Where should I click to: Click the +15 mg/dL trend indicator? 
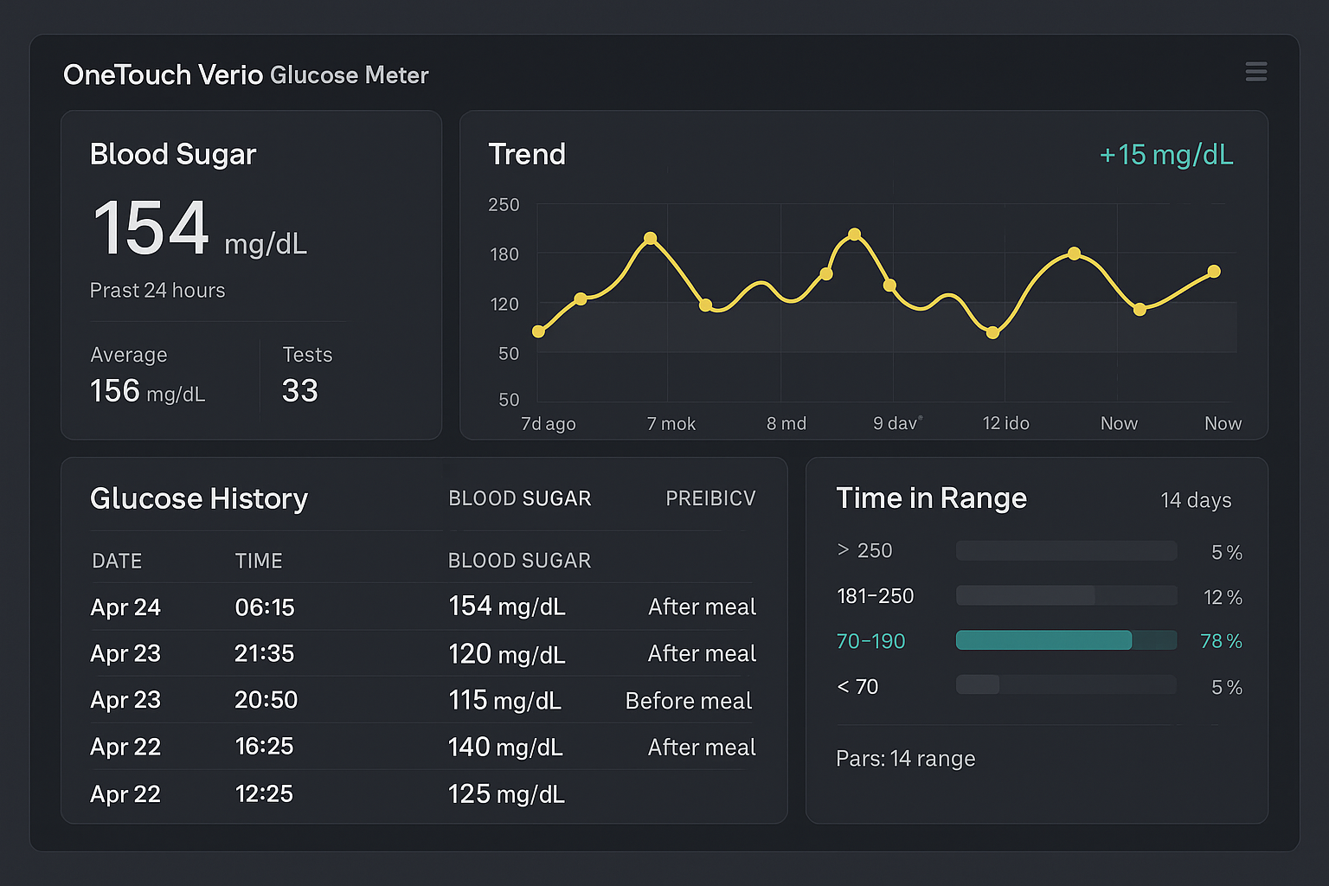(x=1165, y=155)
